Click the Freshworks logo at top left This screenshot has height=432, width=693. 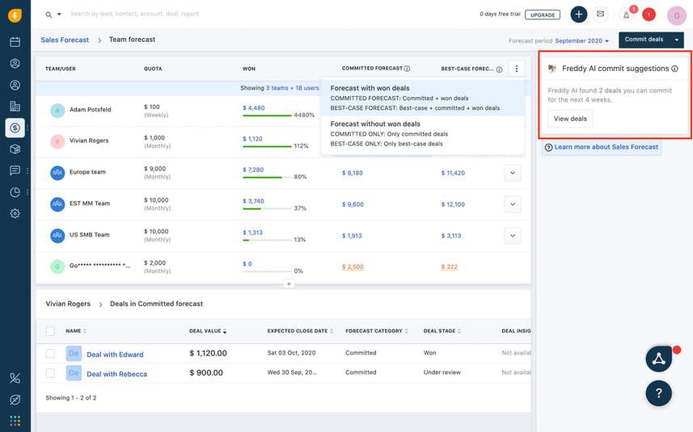15,15
